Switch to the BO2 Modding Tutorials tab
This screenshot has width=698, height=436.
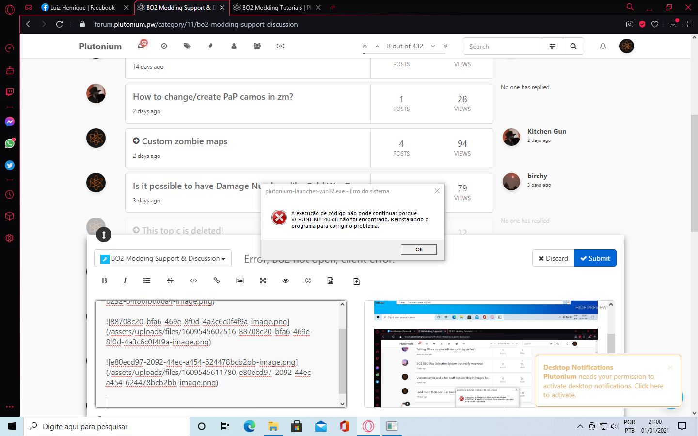tap(276, 7)
